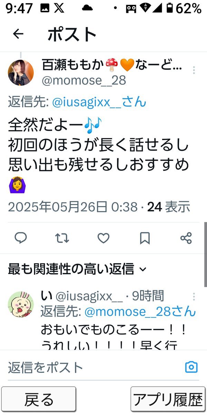The width and height of the screenshot is (207, 415).
Task: View the 24 表示 view count
Action: [x=169, y=207]
